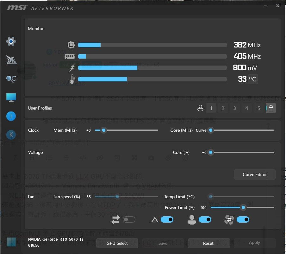
Task: Minimize the Afterburner window
Action: pyautogui.click(x=265, y=5)
